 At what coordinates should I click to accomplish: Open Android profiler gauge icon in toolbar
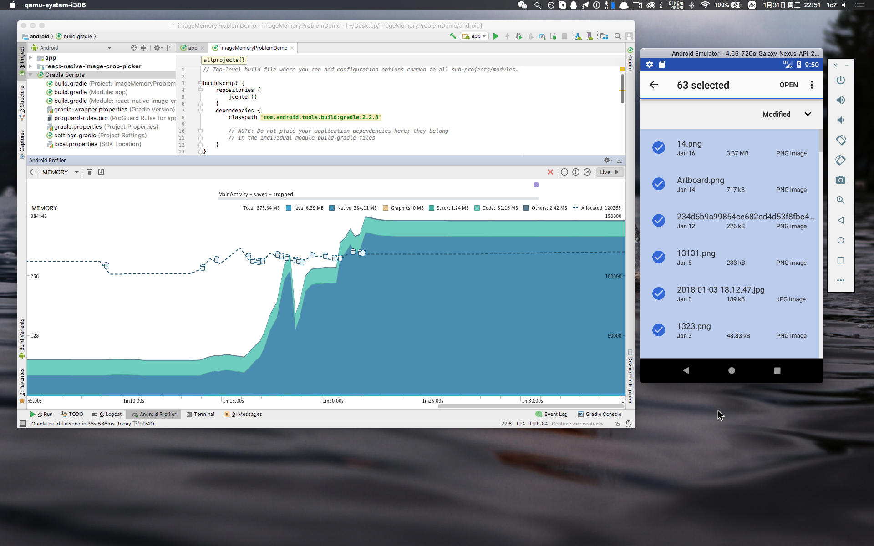click(x=542, y=36)
